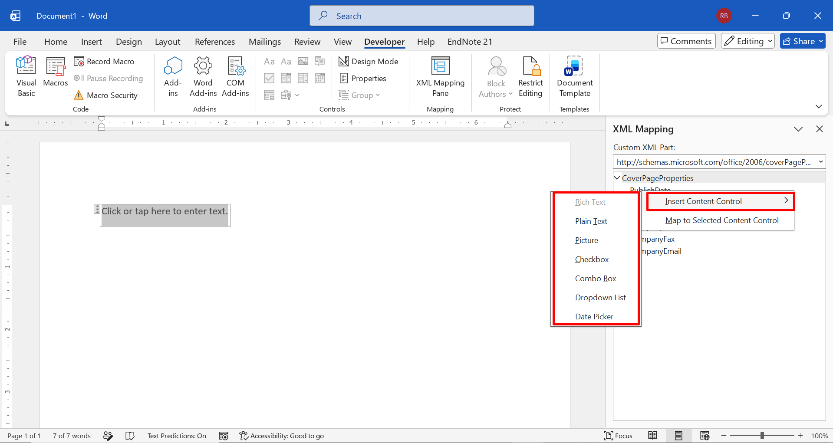Open the Editing mode dropdown
Viewport: 833px width, 443px height.
click(x=748, y=41)
